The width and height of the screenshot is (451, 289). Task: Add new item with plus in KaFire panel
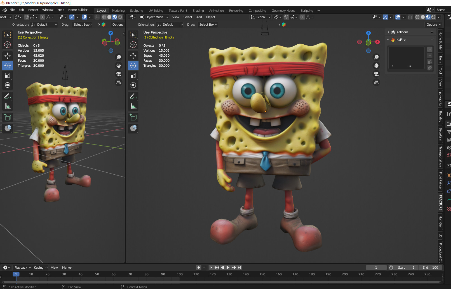(x=430, y=49)
